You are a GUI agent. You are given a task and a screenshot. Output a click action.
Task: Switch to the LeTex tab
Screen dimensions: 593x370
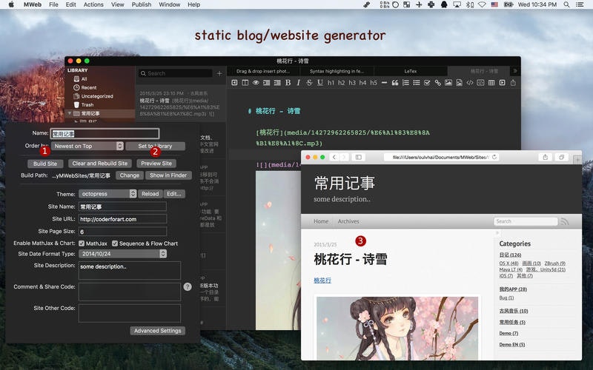(x=411, y=71)
